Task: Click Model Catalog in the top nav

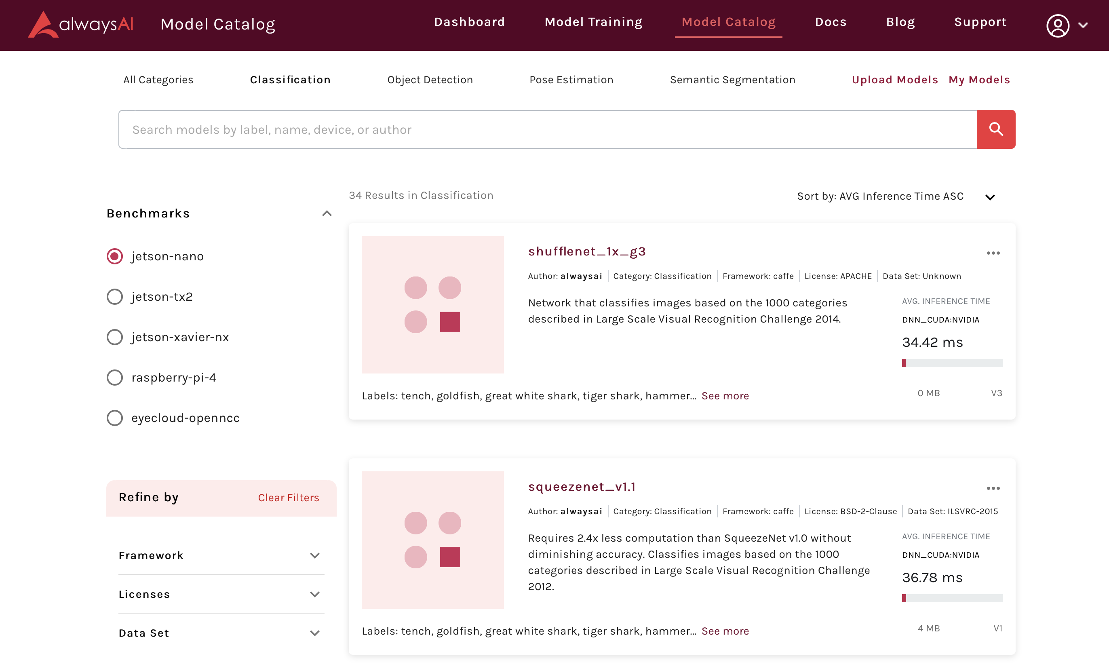Action: click(x=728, y=21)
